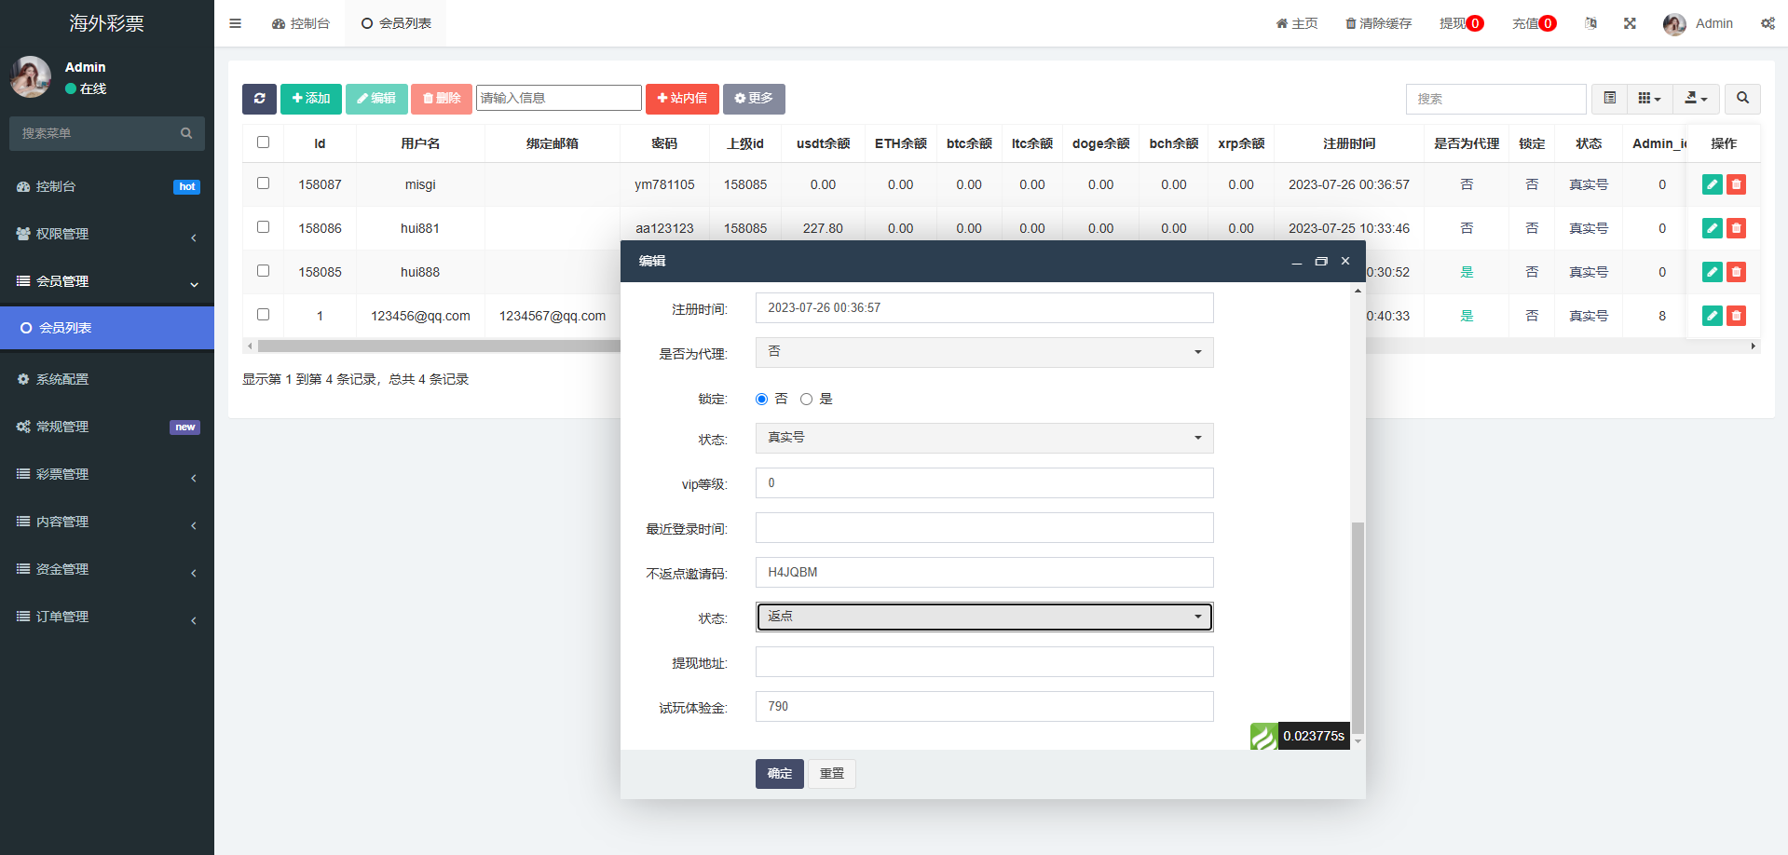Toggle the select-all checkbox in table header
The image size is (1788, 855).
pyautogui.click(x=263, y=142)
